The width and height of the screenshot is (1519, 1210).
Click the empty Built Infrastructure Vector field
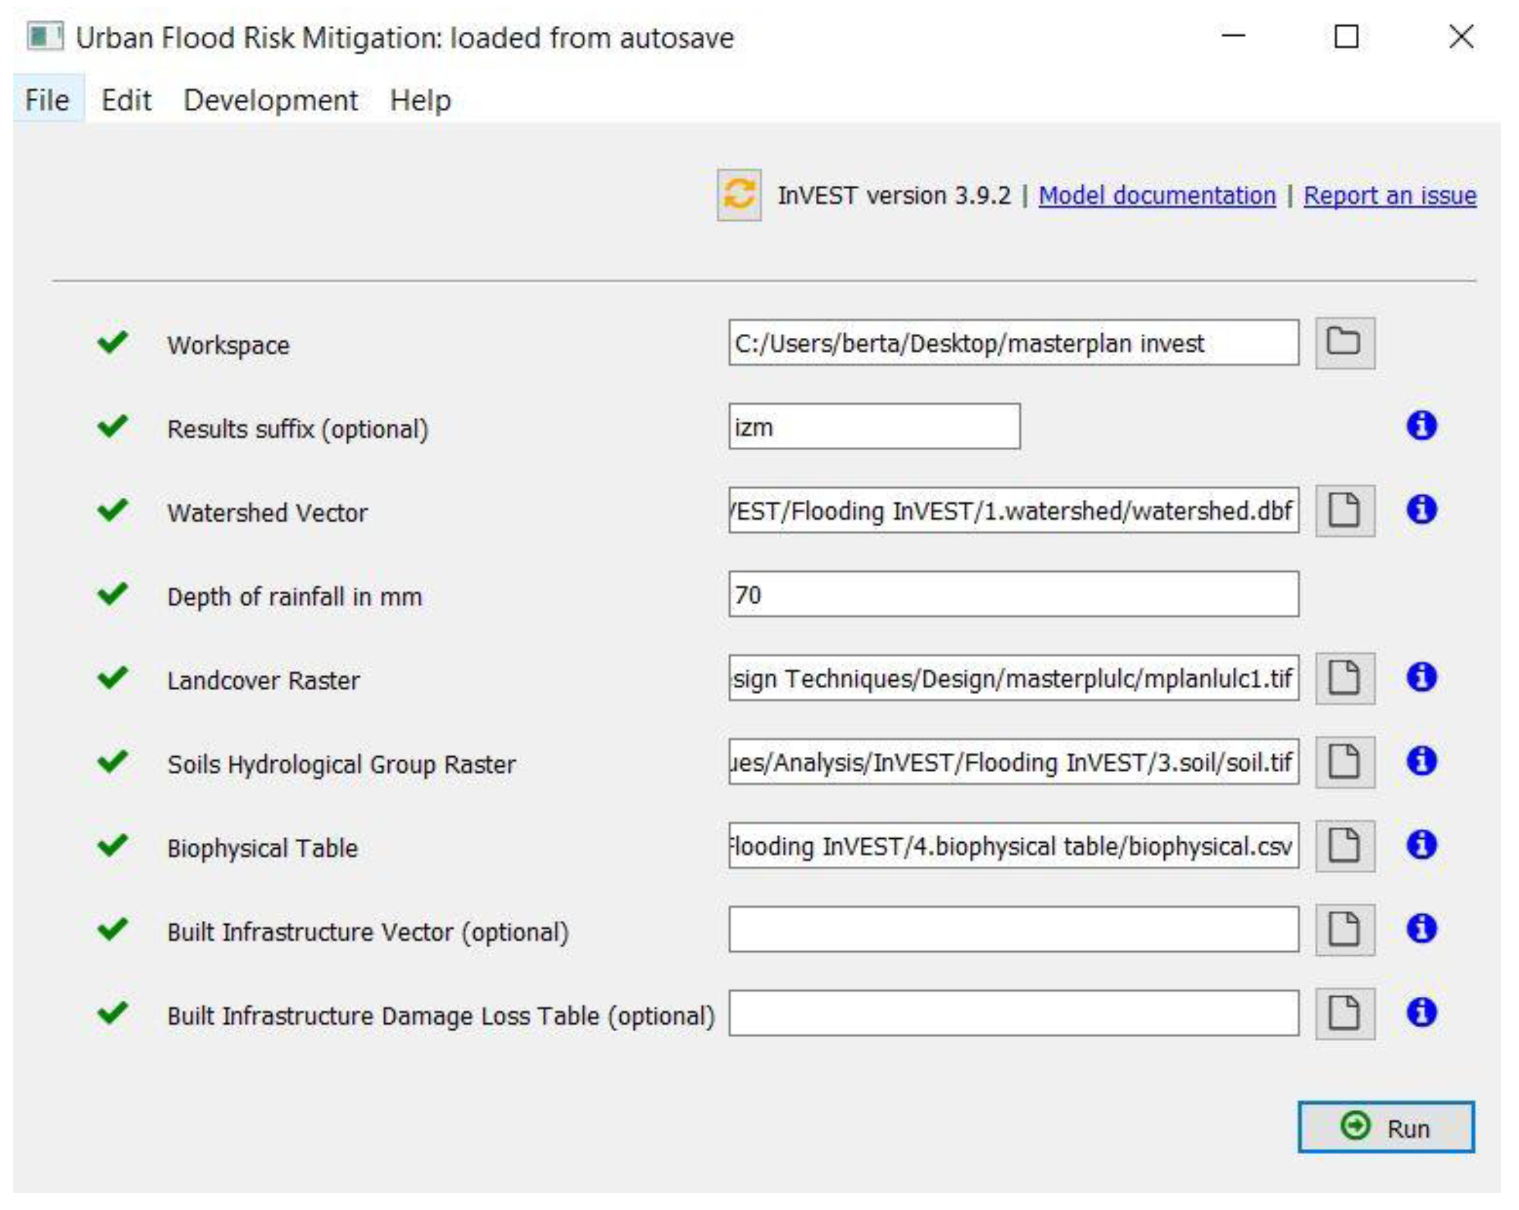1013,929
